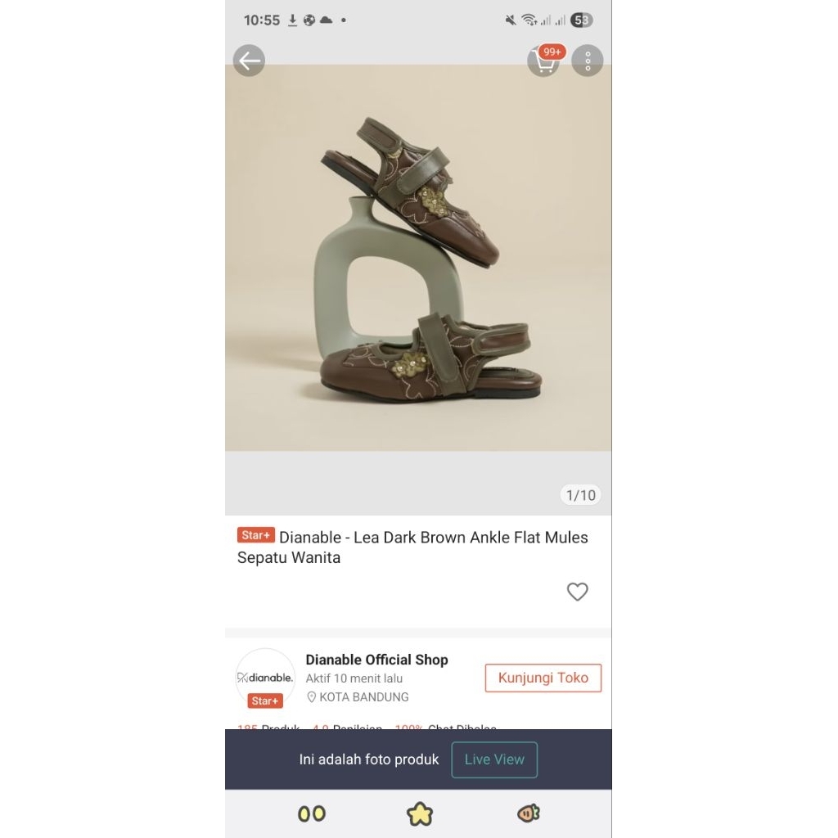The width and height of the screenshot is (838, 838).
Task: Tap the Star+ badge under shop logo
Action: click(x=265, y=701)
